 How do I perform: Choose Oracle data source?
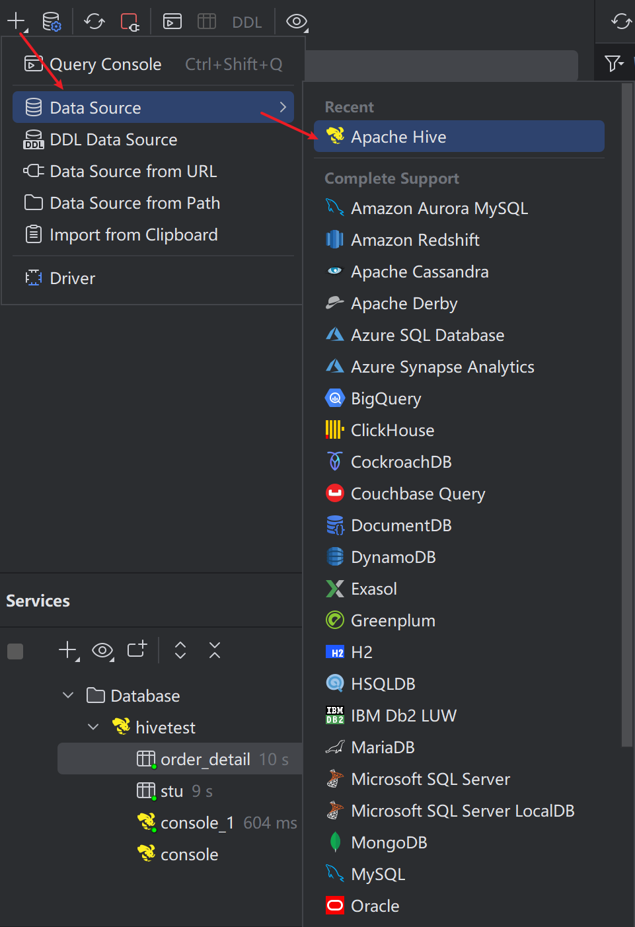[459, 906]
